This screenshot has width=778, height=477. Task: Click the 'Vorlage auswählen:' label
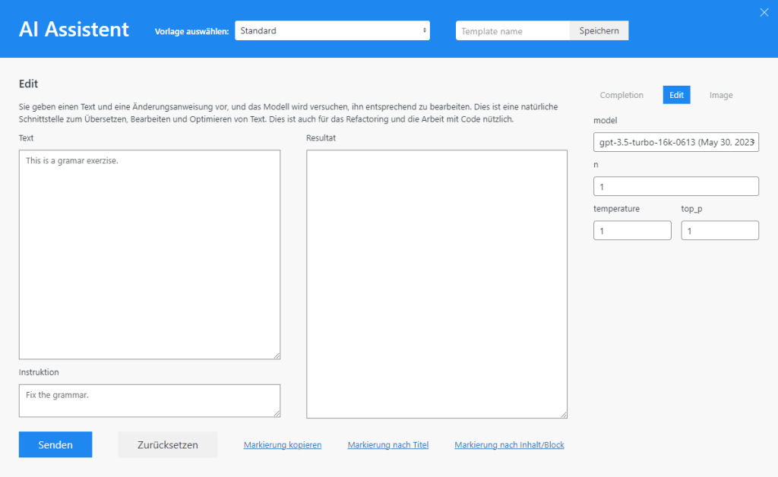pos(191,31)
